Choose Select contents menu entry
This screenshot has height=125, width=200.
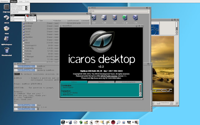[20, 7]
